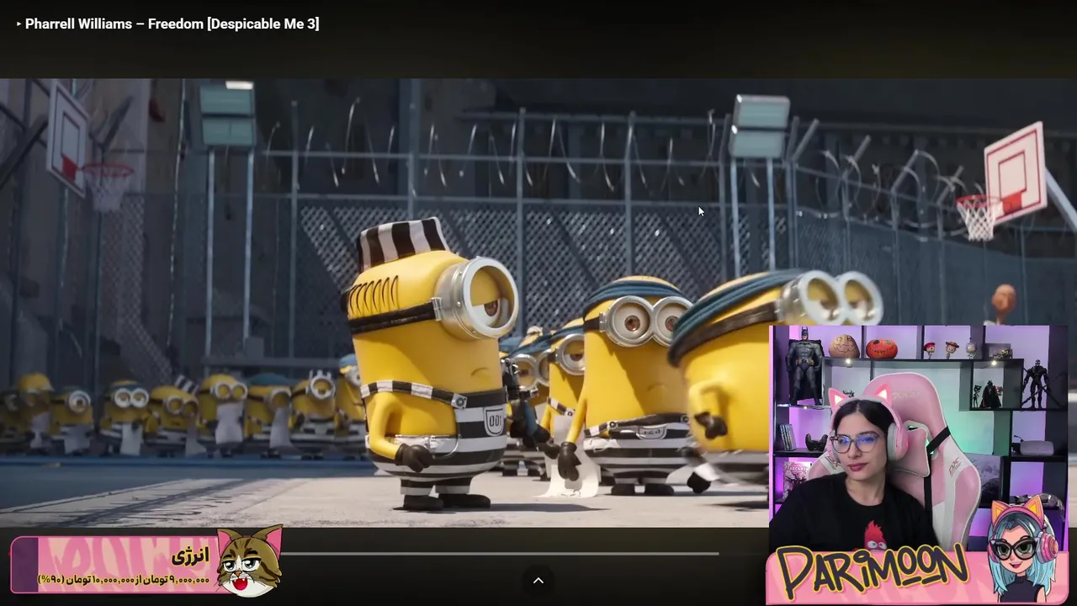The height and width of the screenshot is (606, 1077).
Task: Click the small play triangle before the title
Action: pos(19,24)
